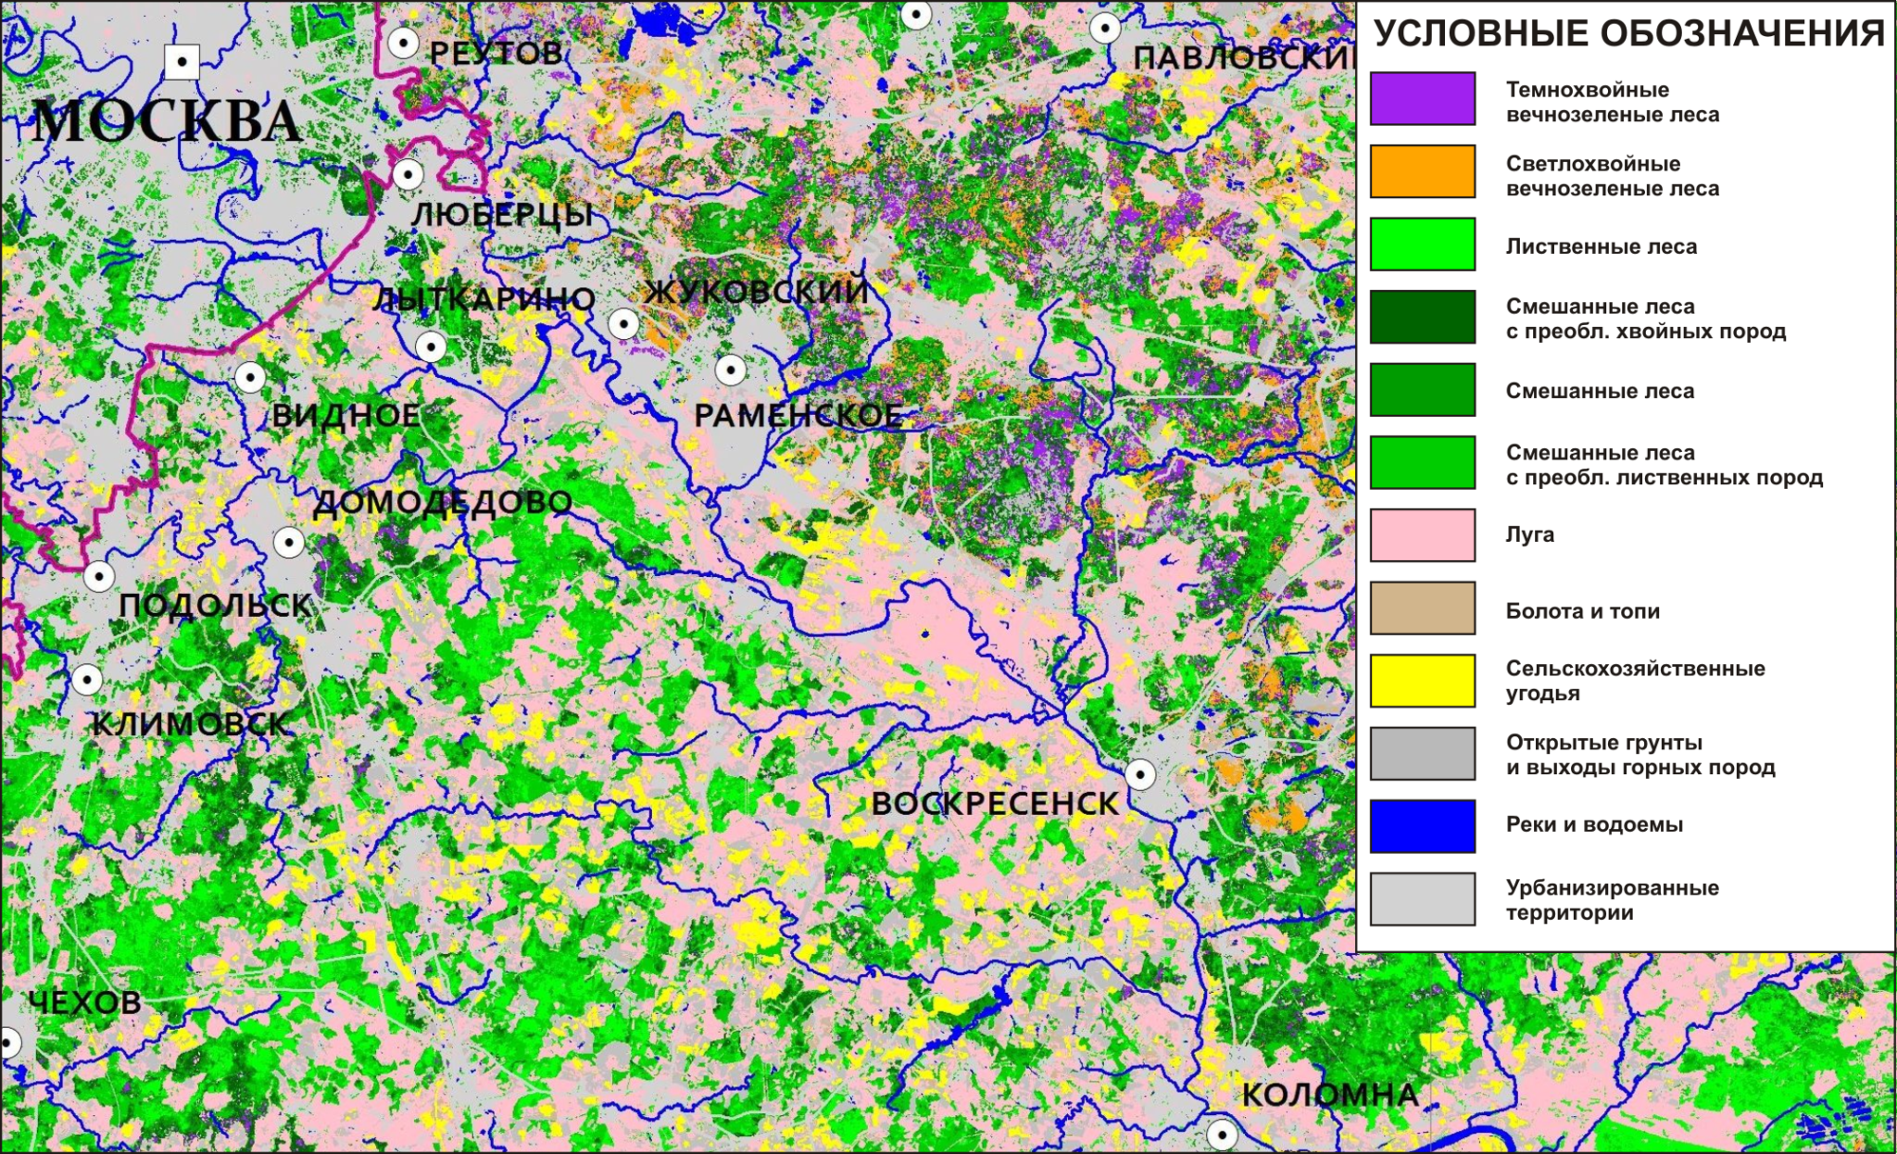Select the pink Луга swatch
The width and height of the screenshot is (1897, 1154).
pyautogui.click(x=1423, y=535)
